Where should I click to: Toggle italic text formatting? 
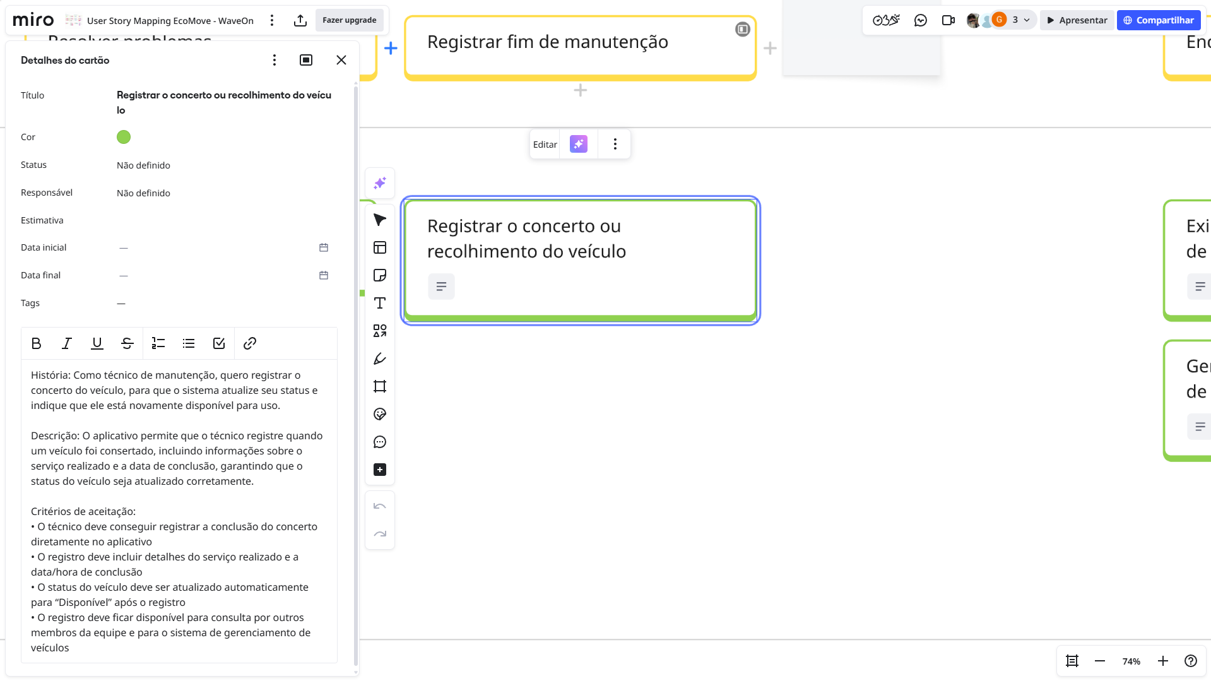pos(66,343)
